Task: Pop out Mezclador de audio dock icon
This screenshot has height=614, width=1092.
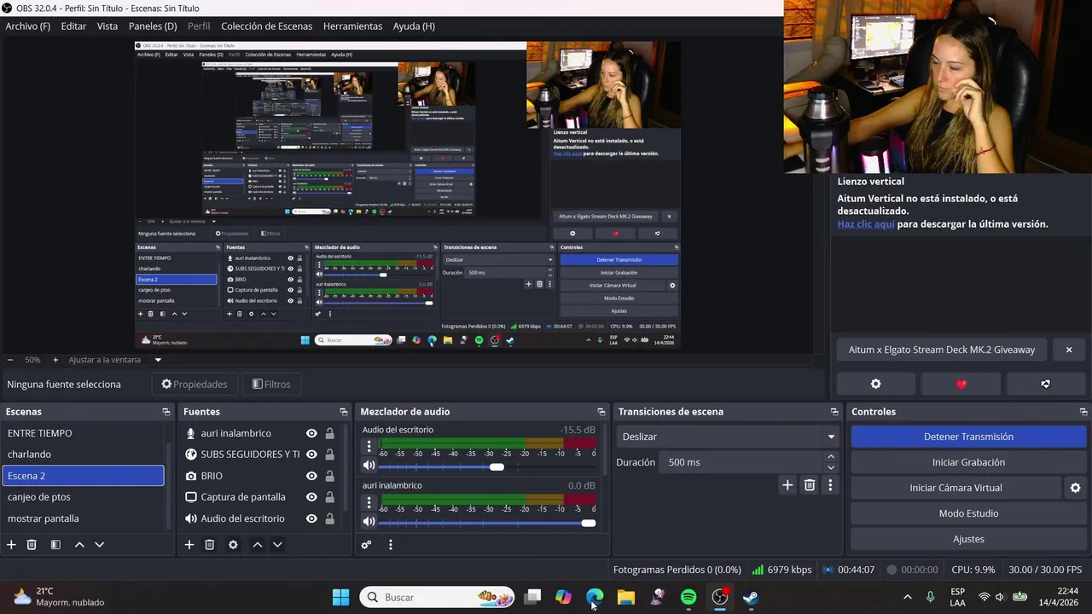Action: tap(601, 412)
